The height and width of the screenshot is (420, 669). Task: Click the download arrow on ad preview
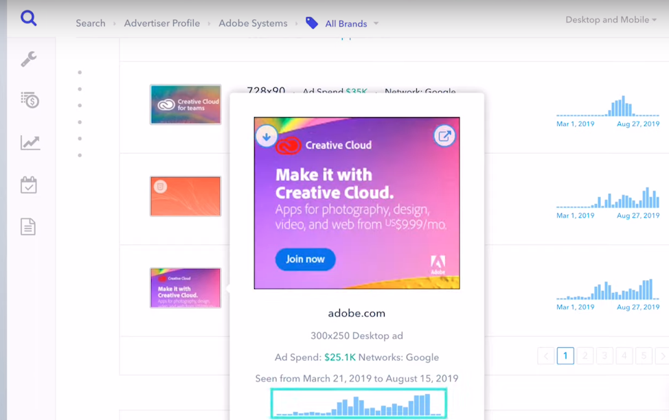(267, 137)
